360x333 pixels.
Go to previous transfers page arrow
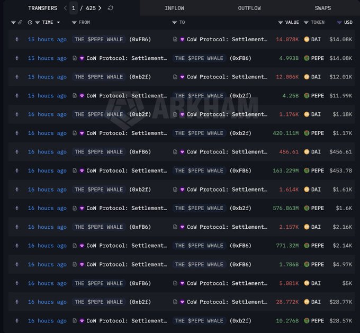tap(66, 8)
